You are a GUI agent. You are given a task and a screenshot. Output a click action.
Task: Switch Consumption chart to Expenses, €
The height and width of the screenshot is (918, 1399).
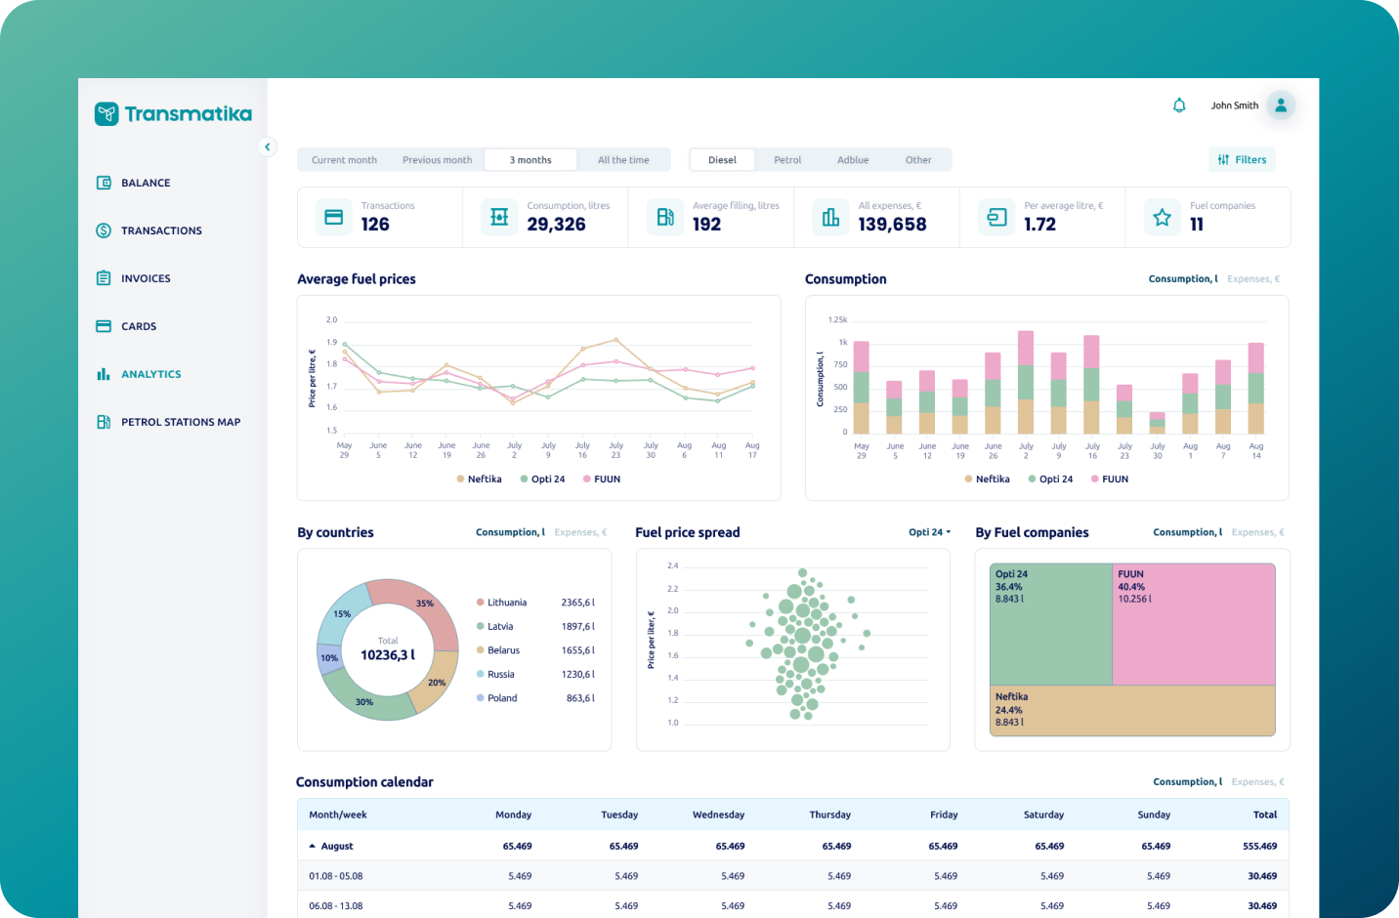pos(1253,279)
